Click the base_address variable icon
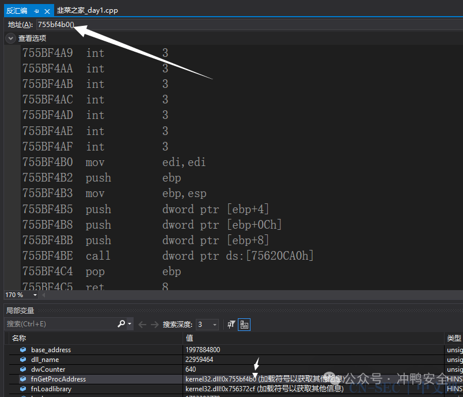The height and width of the screenshot is (397, 463). click(23, 349)
